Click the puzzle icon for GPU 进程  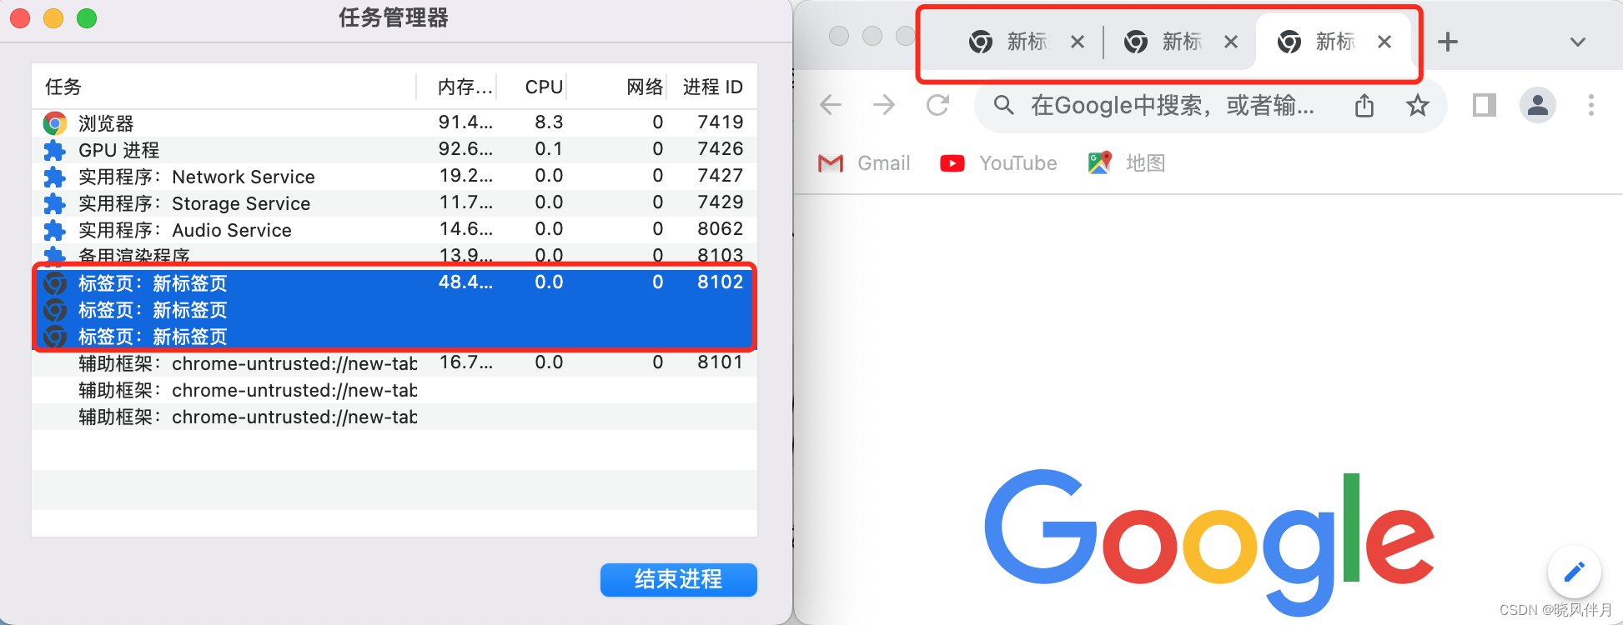[55, 150]
